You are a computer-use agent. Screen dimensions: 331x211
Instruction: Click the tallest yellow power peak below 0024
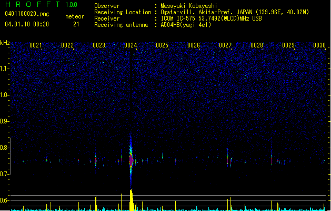132,200
